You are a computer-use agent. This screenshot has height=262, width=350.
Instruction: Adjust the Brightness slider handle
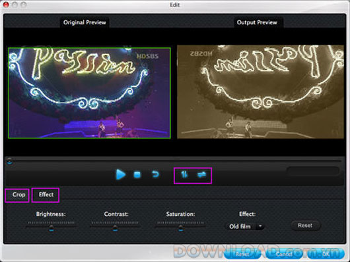tap(52, 228)
